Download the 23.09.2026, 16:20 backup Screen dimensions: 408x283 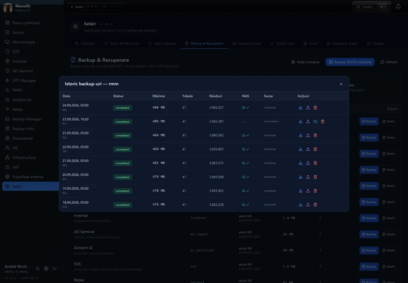[x=301, y=121]
